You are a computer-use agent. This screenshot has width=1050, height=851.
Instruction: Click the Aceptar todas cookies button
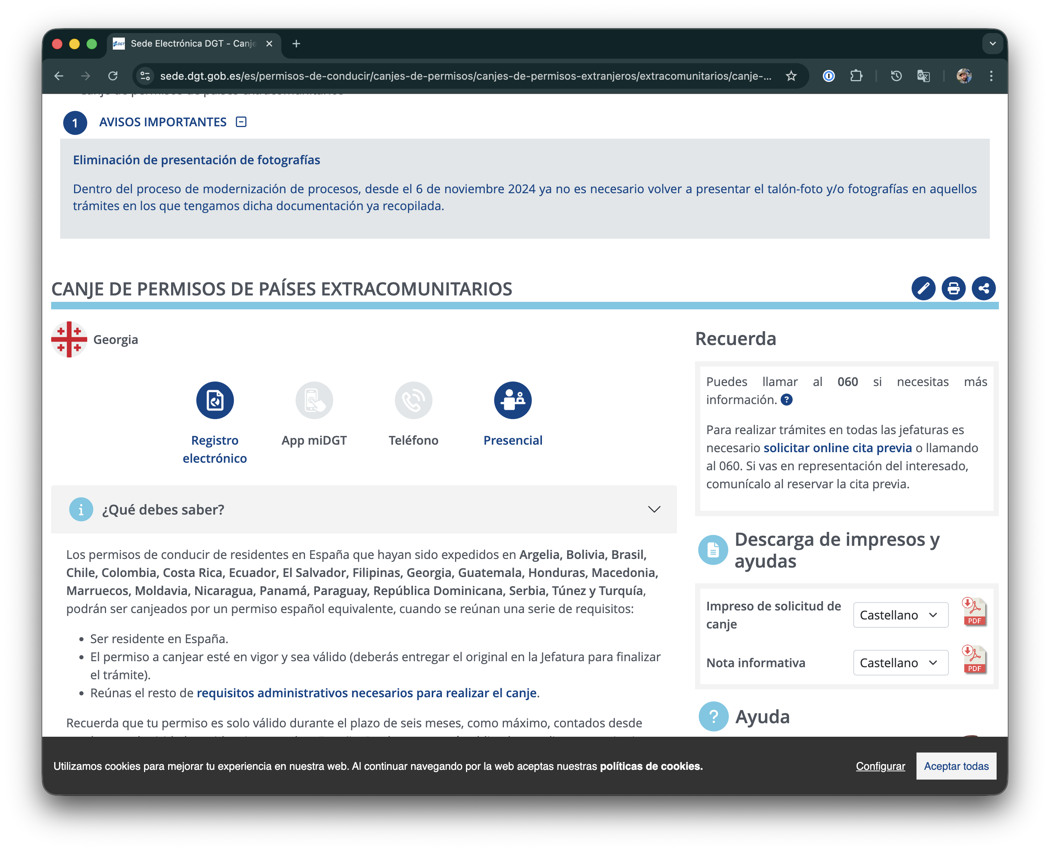point(956,766)
